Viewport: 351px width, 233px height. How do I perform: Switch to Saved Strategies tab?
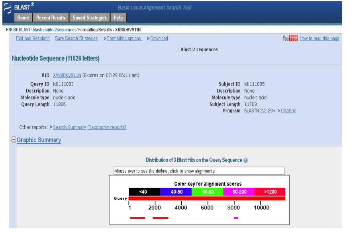[x=90, y=17]
